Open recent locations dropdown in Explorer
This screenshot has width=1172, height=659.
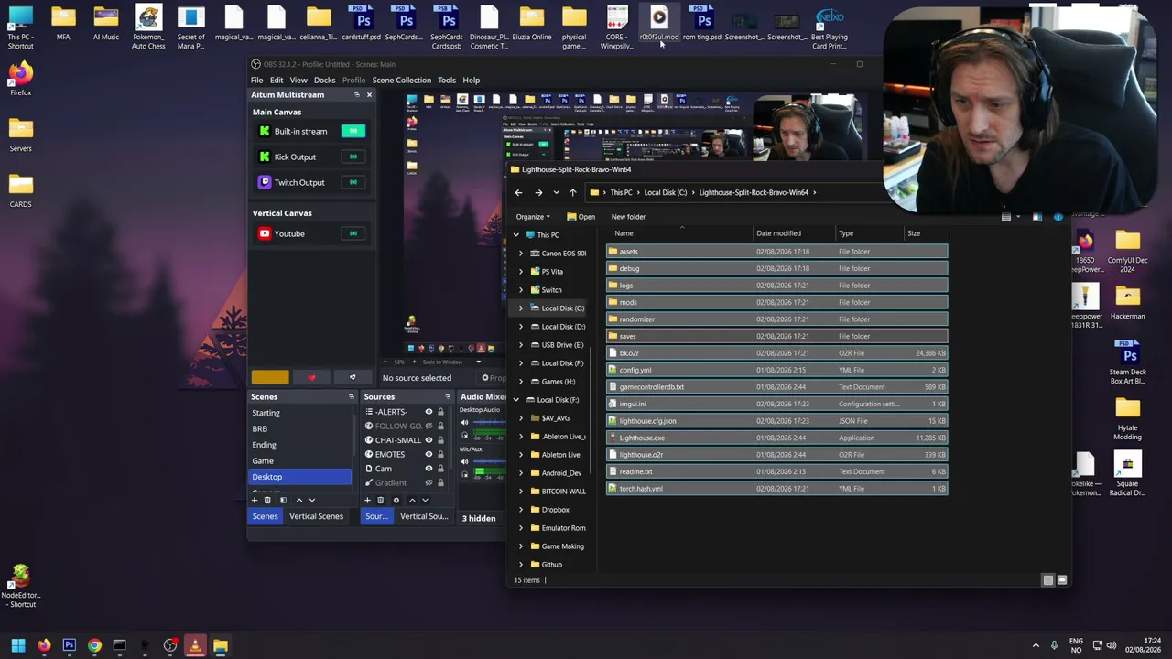(556, 192)
